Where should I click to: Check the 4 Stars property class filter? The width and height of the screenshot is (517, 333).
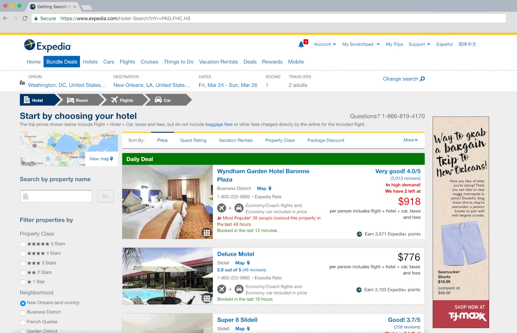click(x=23, y=253)
